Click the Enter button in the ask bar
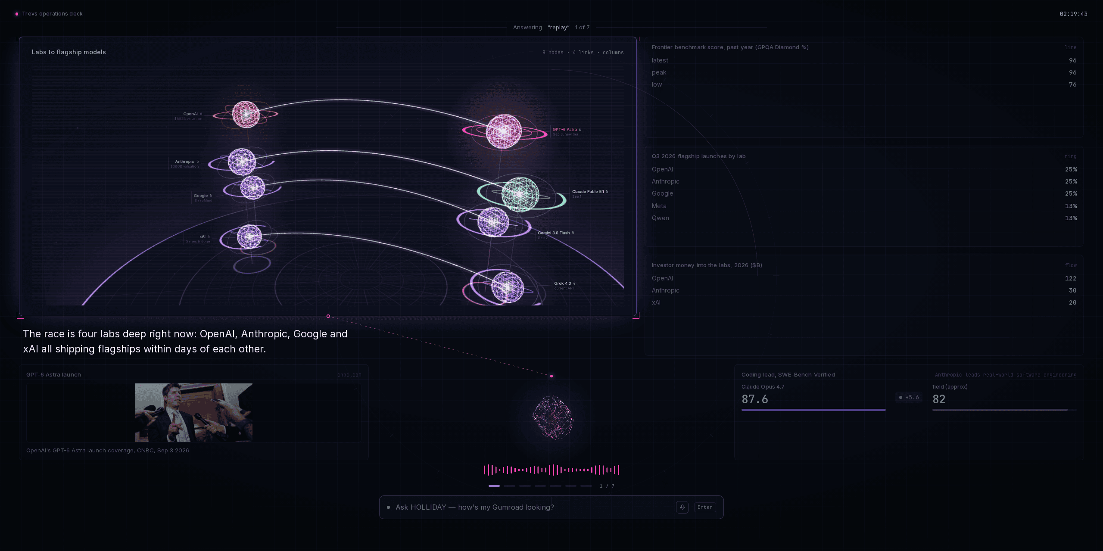The width and height of the screenshot is (1103, 551). click(705, 507)
